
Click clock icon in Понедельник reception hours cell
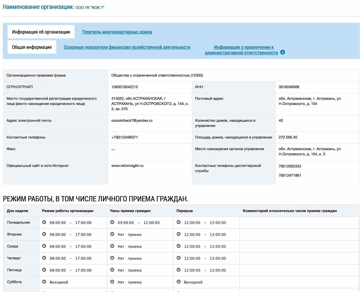(112, 222)
